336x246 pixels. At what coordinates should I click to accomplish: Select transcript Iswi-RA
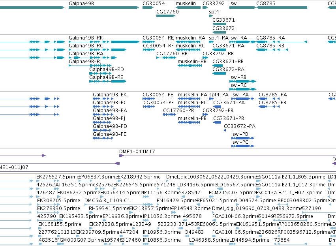(x=238, y=38)
